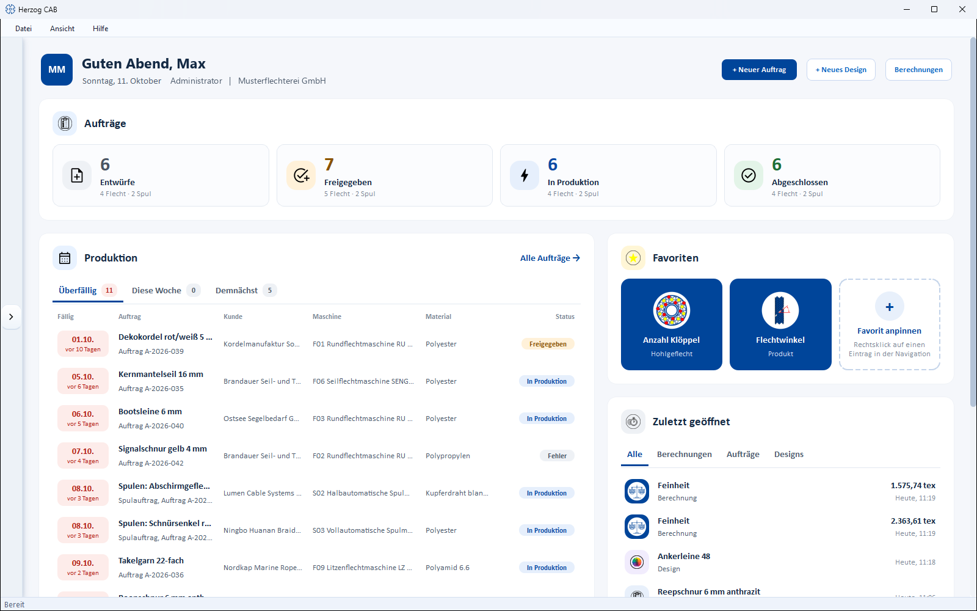Open the Anzahl Klöppel favorite tile
Screen dimensions: 977x611
click(x=671, y=324)
